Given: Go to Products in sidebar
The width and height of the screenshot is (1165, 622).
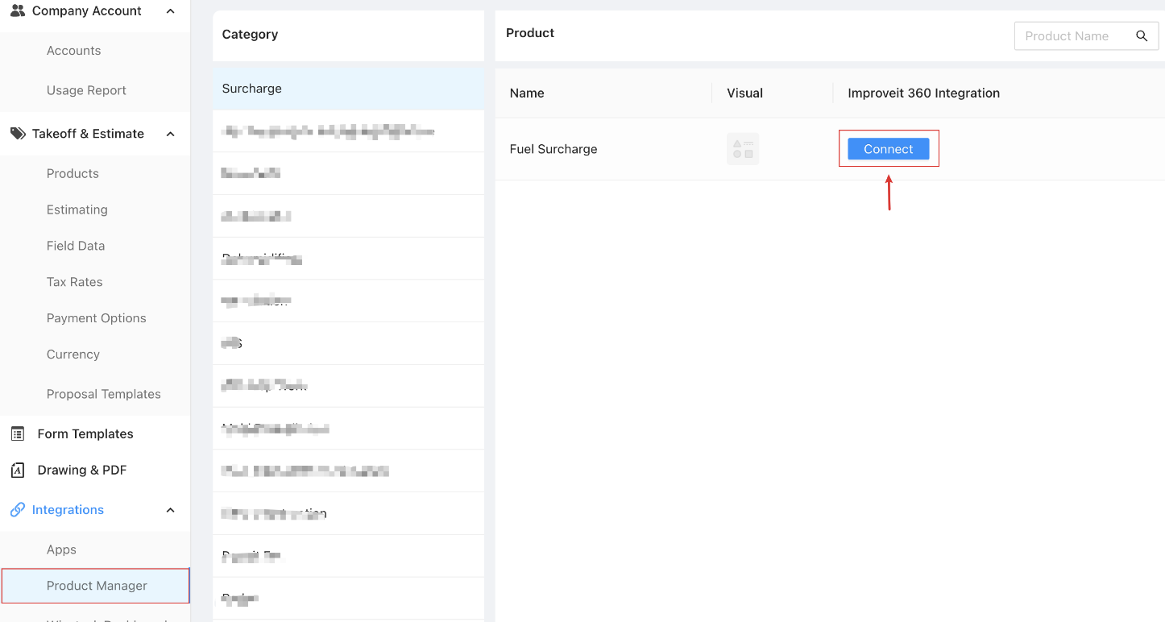Looking at the screenshot, I should point(73,173).
